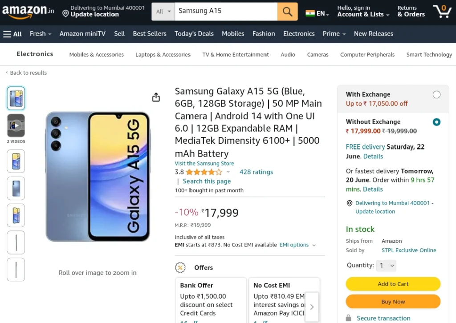Expand the All search category dropdown
Image resolution: width=456 pixels, height=323 pixels.
pos(163,12)
